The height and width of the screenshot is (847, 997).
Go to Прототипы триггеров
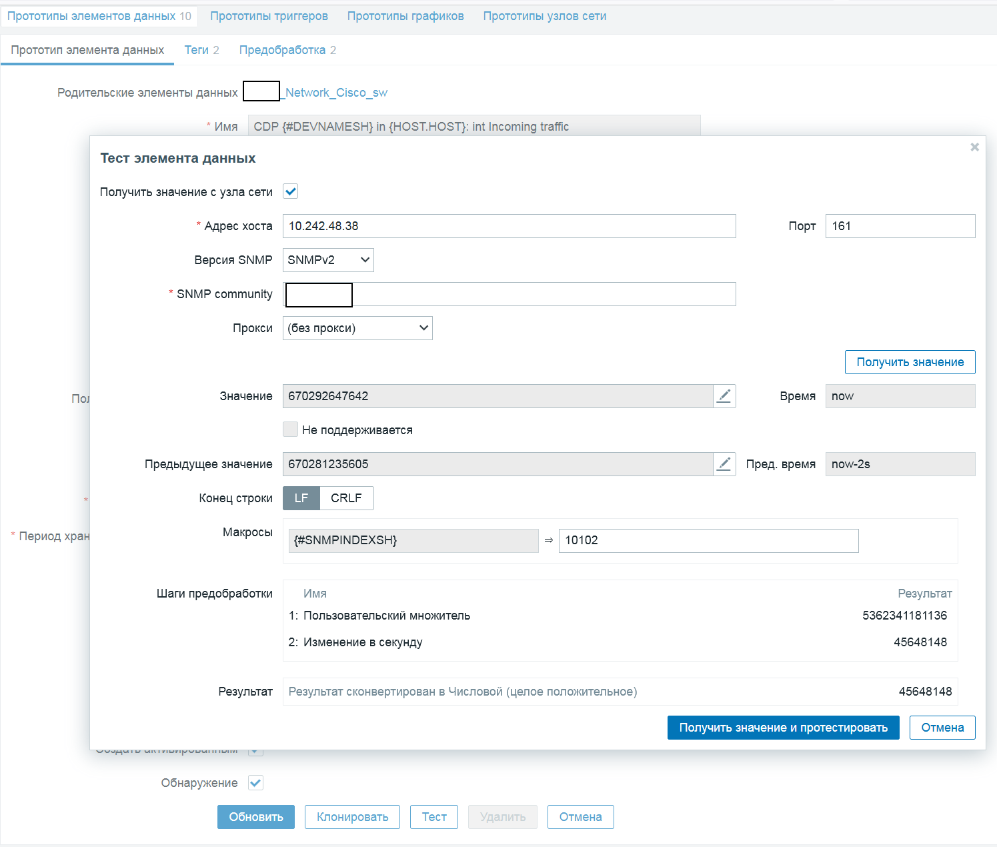point(269,16)
